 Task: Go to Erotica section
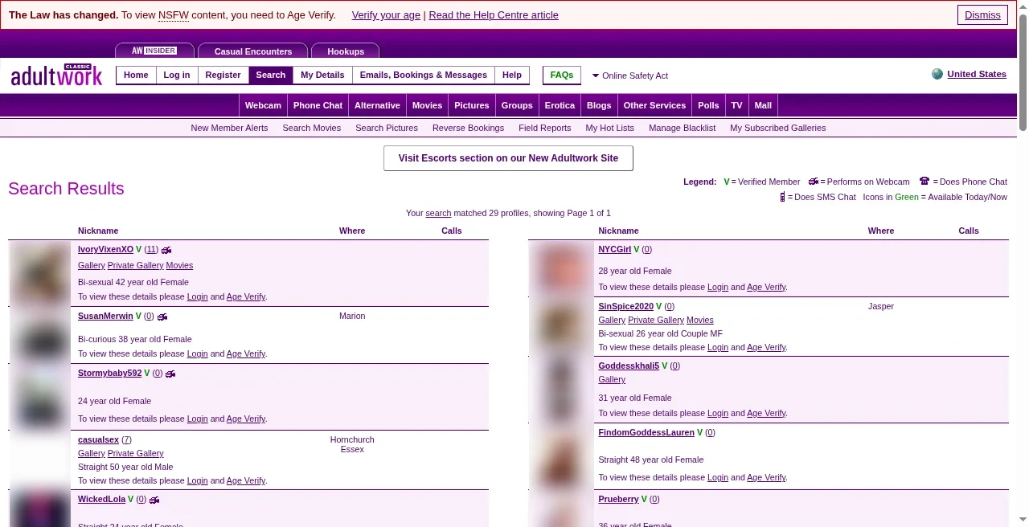coord(560,105)
